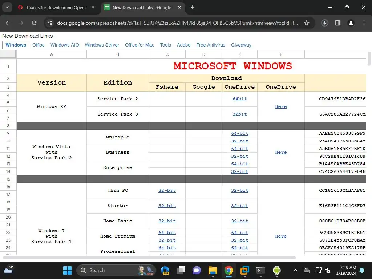This screenshot has width=372, height=279.
Task: Open Home Premium 32-bit OneDrive link
Action: [x=240, y=240]
